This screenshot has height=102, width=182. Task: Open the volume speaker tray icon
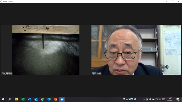(160, 99)
